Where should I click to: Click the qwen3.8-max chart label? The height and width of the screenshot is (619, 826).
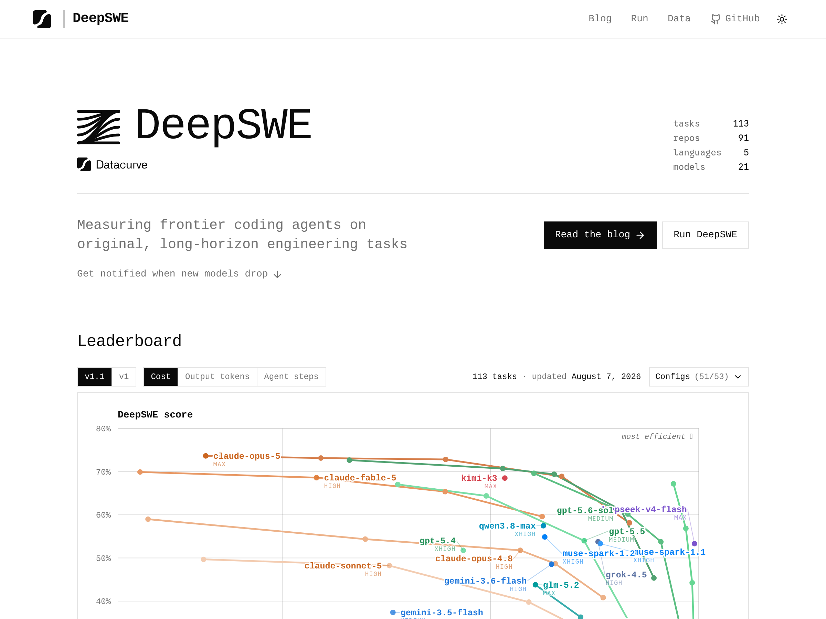click(x=507, y=526)
